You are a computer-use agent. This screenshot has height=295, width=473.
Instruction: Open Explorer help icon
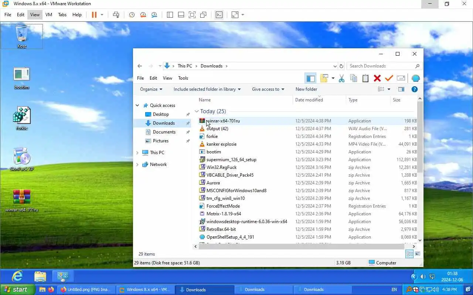(415, 89)
